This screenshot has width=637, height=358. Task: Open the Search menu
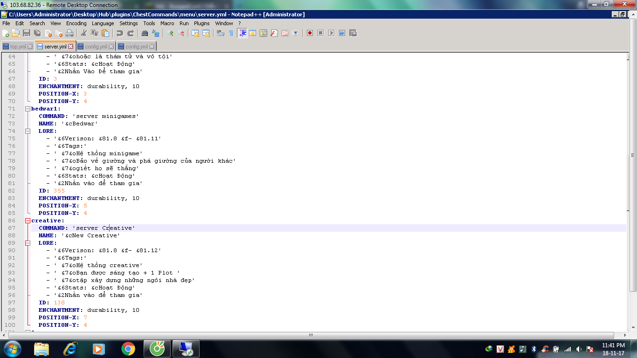pos(37,23)
